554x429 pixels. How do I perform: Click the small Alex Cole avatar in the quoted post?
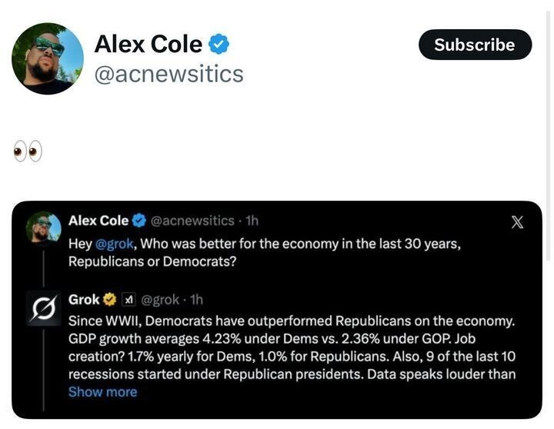point(44,227)
